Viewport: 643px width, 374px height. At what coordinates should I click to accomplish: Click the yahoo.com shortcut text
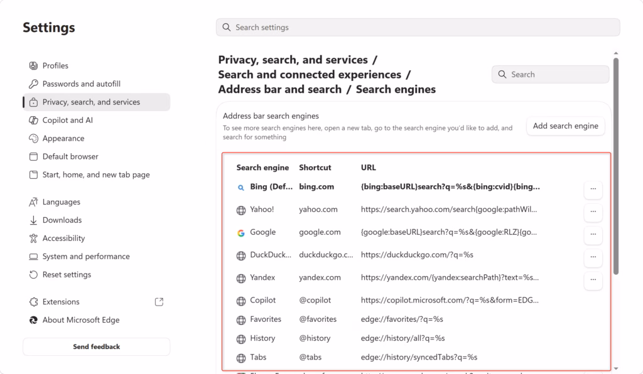pos(318,210)
